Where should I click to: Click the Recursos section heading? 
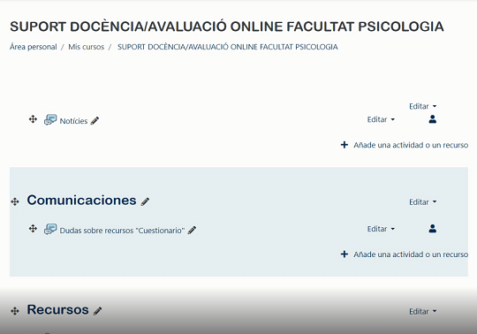(x=57, y=309)
